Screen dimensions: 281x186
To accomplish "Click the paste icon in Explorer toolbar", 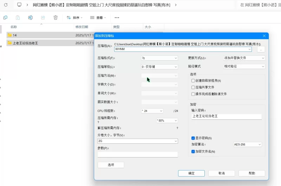I will [18, 18].
